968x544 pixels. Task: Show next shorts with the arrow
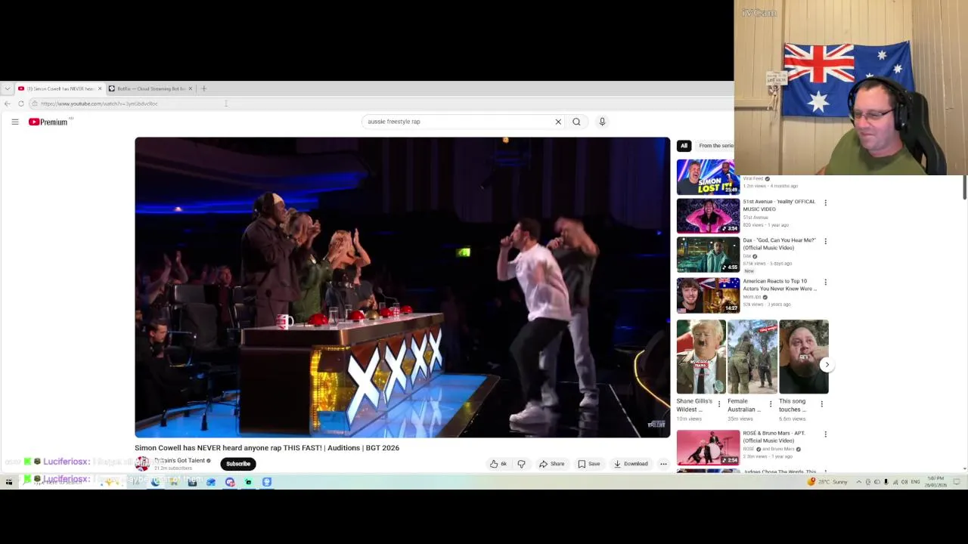click(x=827, y=365)
